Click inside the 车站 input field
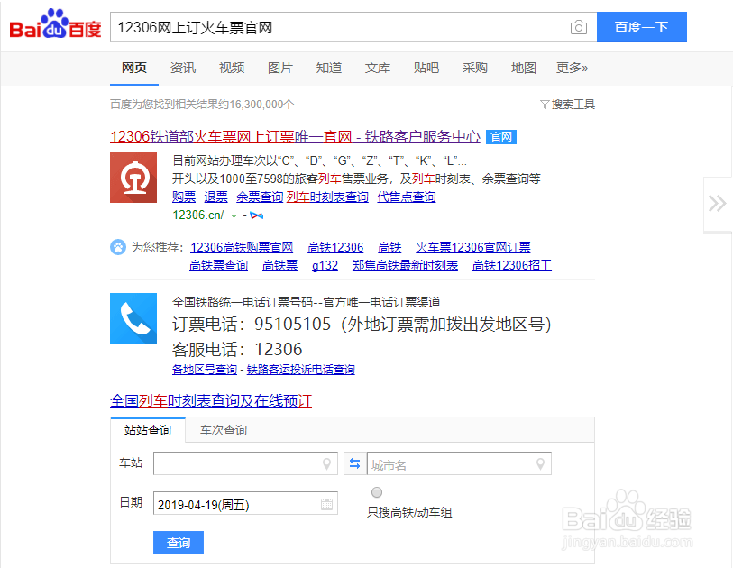Screen dimensions: 733x568 coord(243,463)
